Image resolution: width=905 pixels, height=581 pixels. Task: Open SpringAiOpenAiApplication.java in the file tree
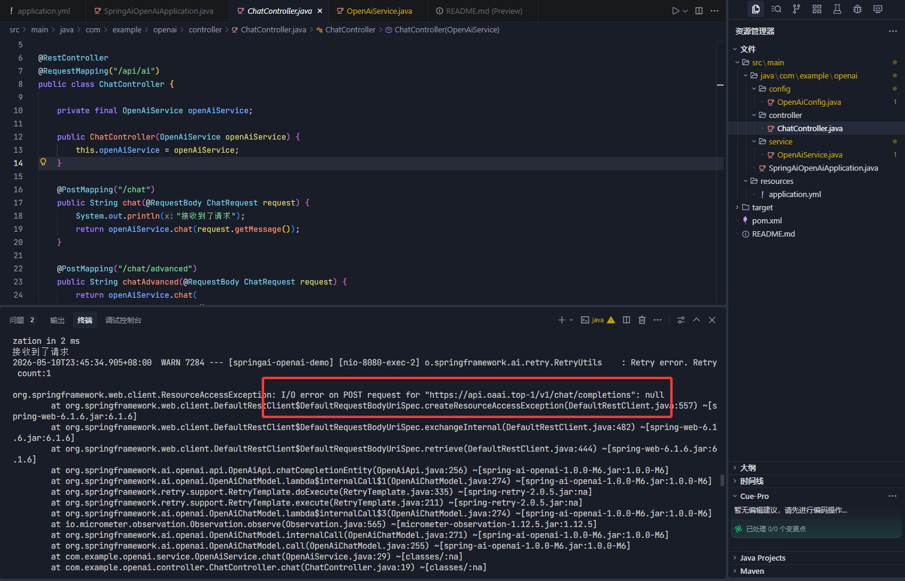point(823,168)
